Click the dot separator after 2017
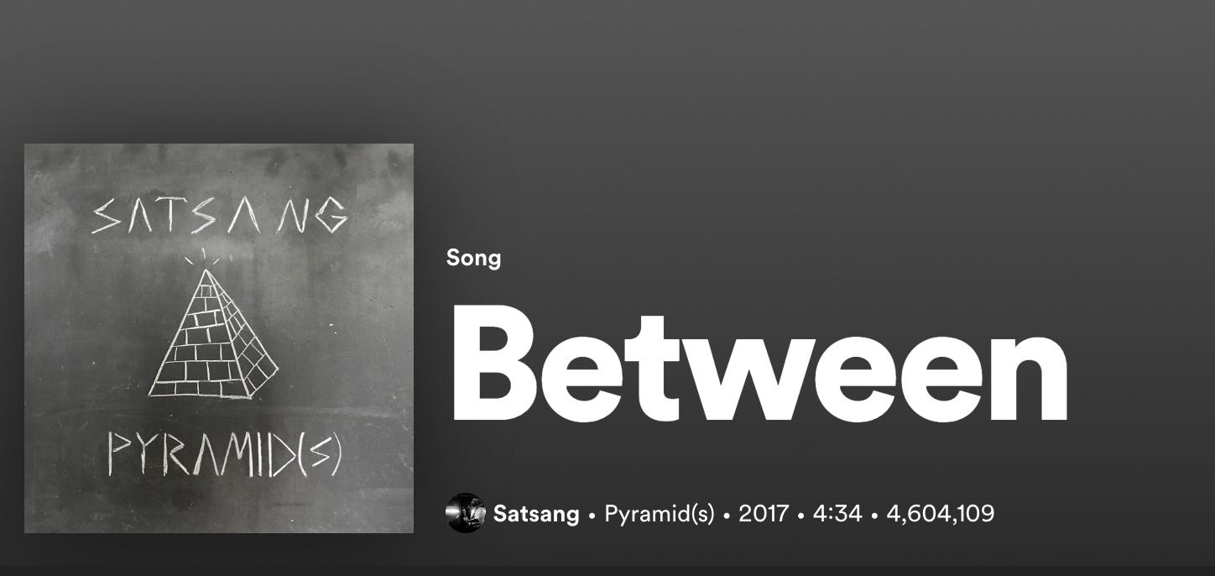1215x576 pixels. click(800, 514)
